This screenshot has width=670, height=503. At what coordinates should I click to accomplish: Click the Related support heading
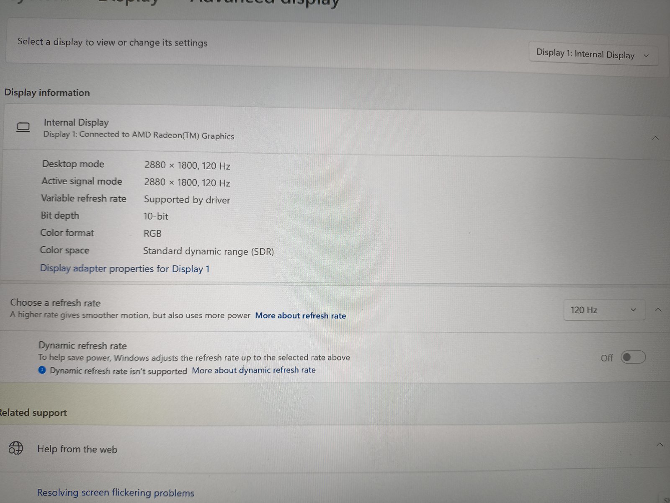[33, 413]
